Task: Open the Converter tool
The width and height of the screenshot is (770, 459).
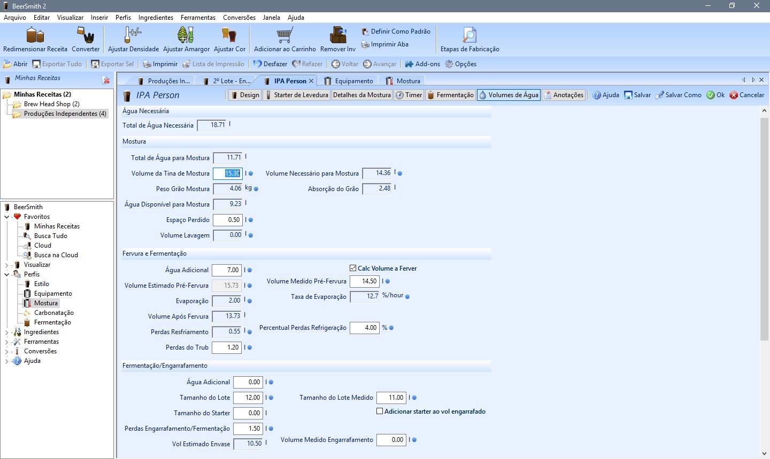Action: point(86,39)
